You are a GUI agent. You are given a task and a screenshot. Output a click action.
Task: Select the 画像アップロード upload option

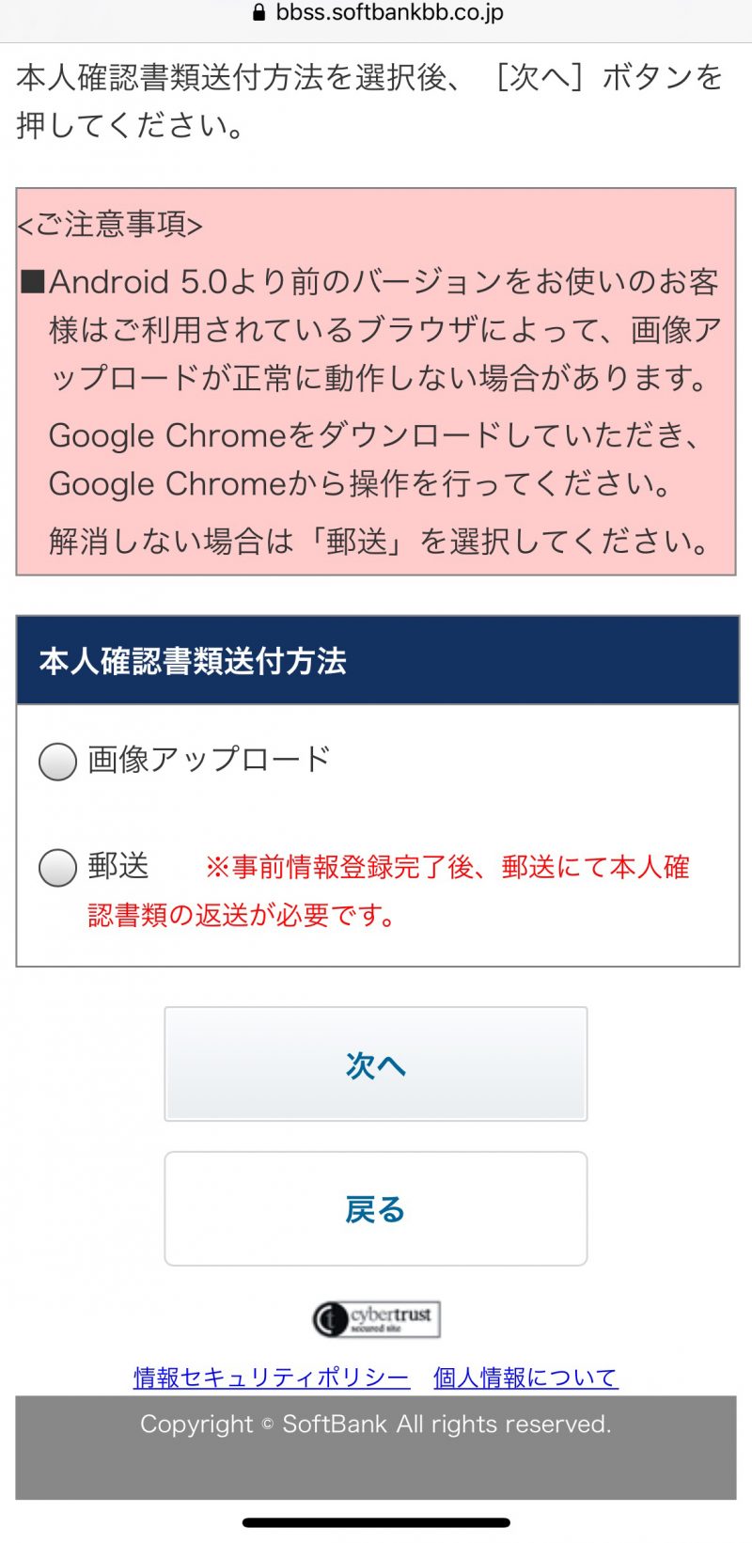(x=56, y=762)
